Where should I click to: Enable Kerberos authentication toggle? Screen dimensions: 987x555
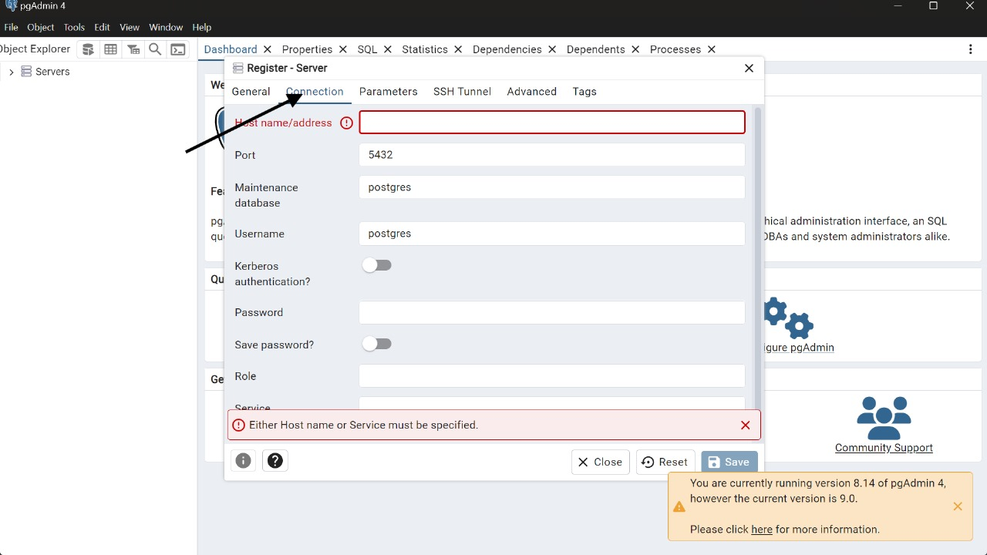[377, 265]
